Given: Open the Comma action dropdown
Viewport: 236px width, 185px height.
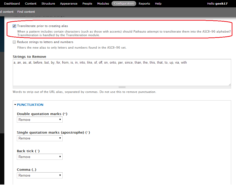Looking at the screenshot, I should pyautogui.click(x=40, y=175).
